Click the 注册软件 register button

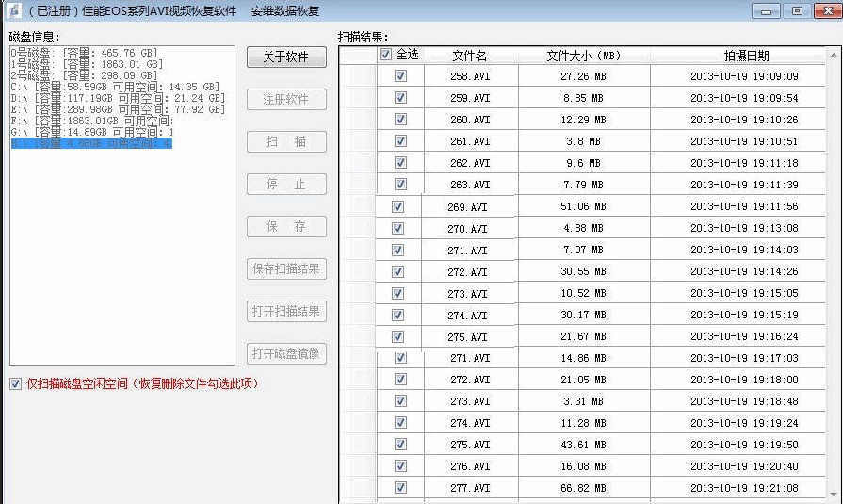click(286, 100)
